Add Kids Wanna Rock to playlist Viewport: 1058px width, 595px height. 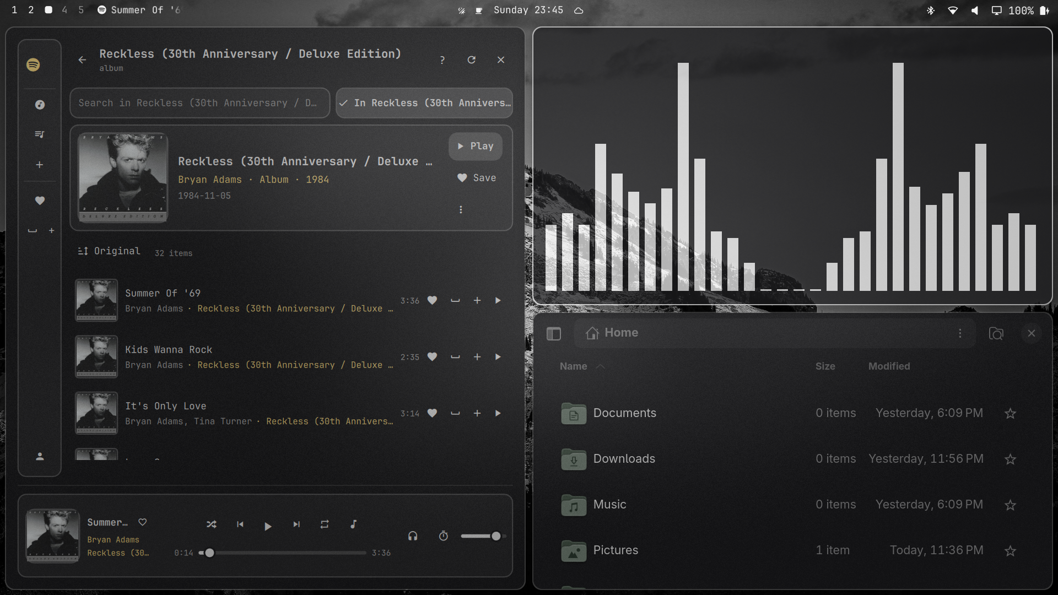(x=477, y=357)
